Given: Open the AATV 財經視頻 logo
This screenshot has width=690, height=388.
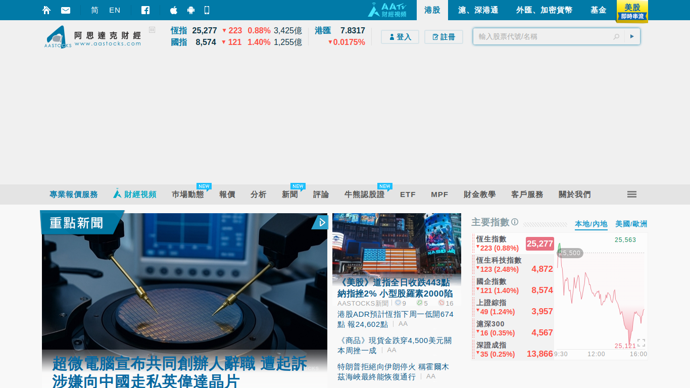Looking at the screenshot, I should tap(387, 10).
